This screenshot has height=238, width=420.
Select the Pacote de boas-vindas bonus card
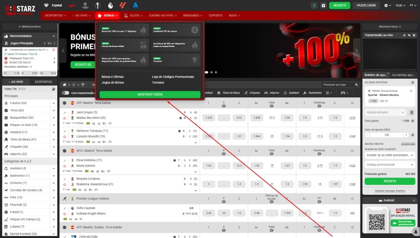[124, 45]
